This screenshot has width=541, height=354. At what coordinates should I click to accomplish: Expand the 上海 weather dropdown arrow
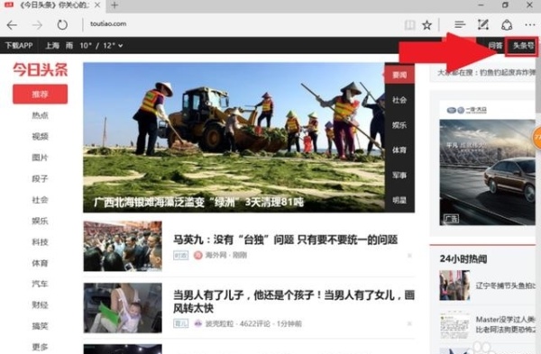[x=121, y=46]
